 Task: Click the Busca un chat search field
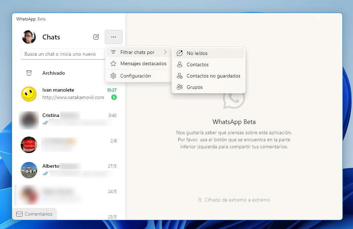pos(62,54)
